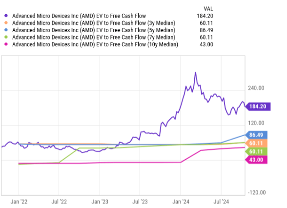This screenshot has width=287, height=208.
Task: Click the -120.00 y-axis label
Action: [x=257, y=192]
